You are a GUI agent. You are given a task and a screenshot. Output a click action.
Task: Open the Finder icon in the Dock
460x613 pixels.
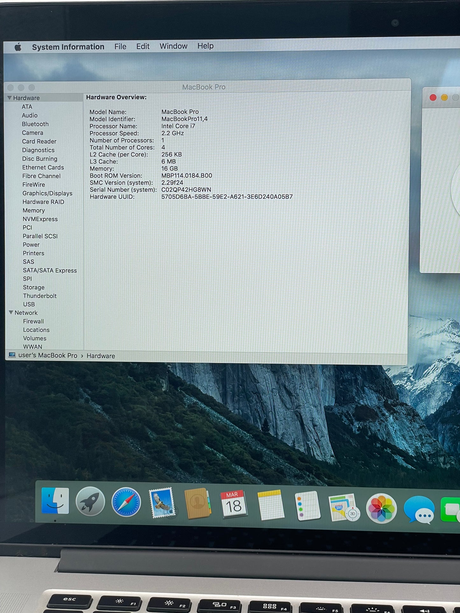click(55, 501)
